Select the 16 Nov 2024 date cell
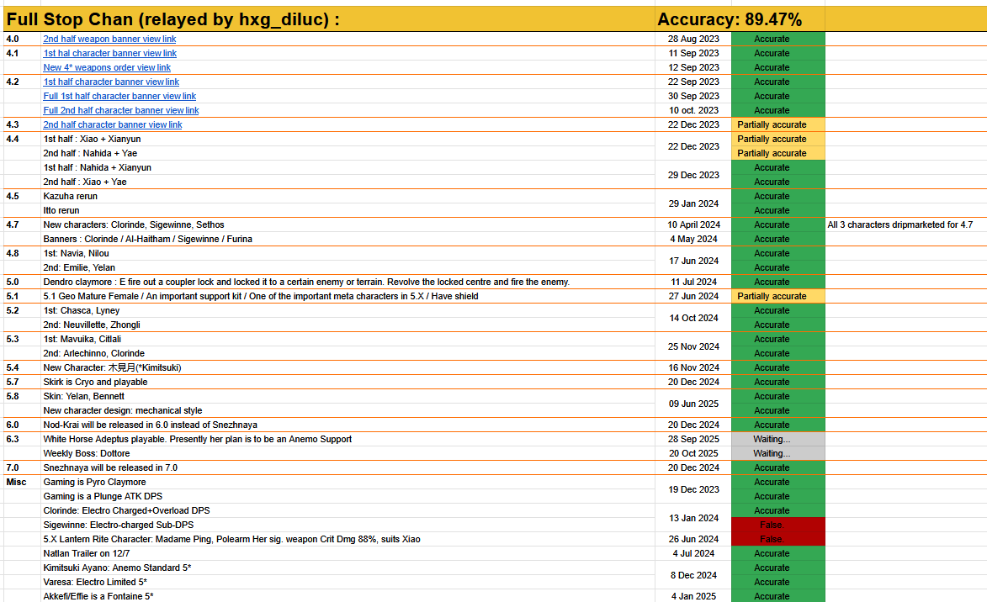 coord(693,368)
